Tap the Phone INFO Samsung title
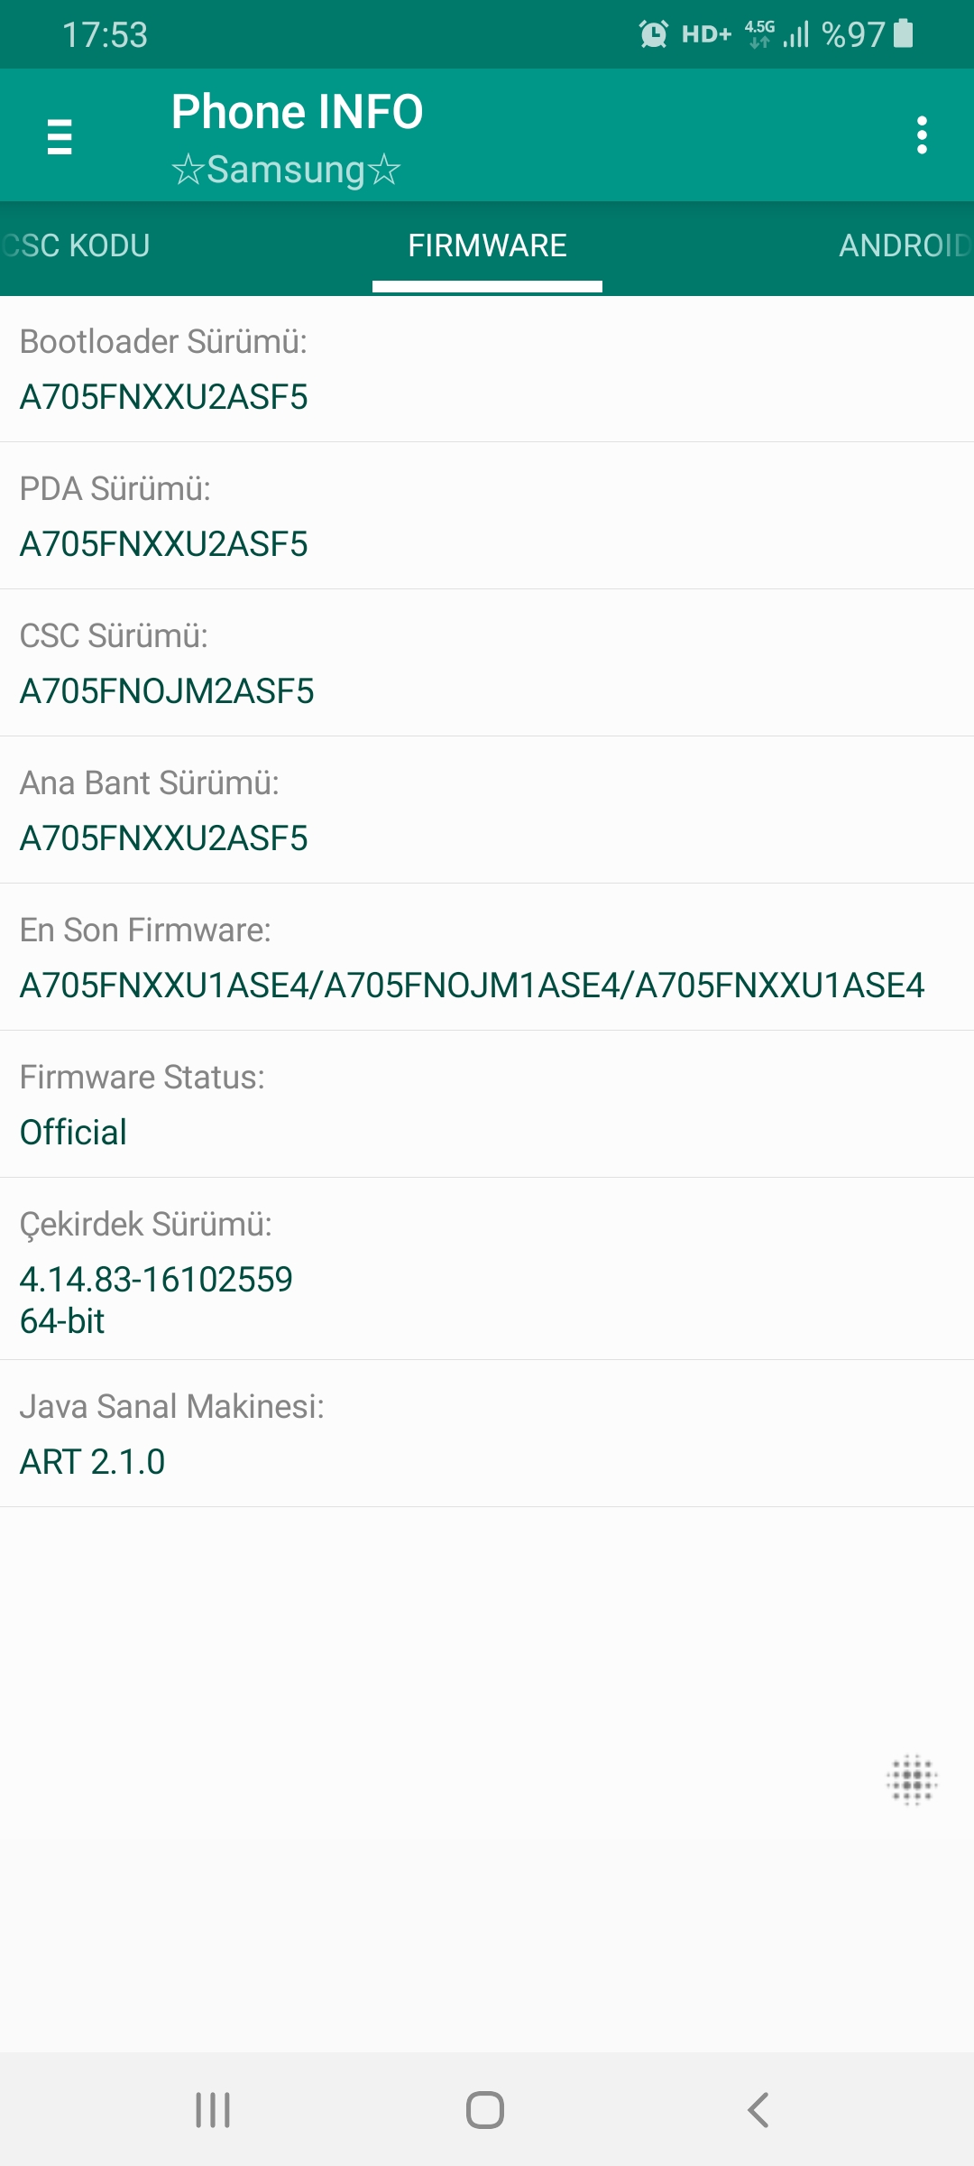The width and height of the screenshot is (974, 2166). point(297,138)
